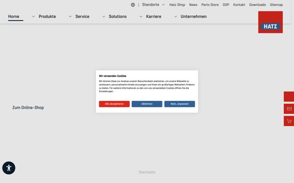294x183 pixels.
Task: Click the globe language icon
Action: coord(133,5)
